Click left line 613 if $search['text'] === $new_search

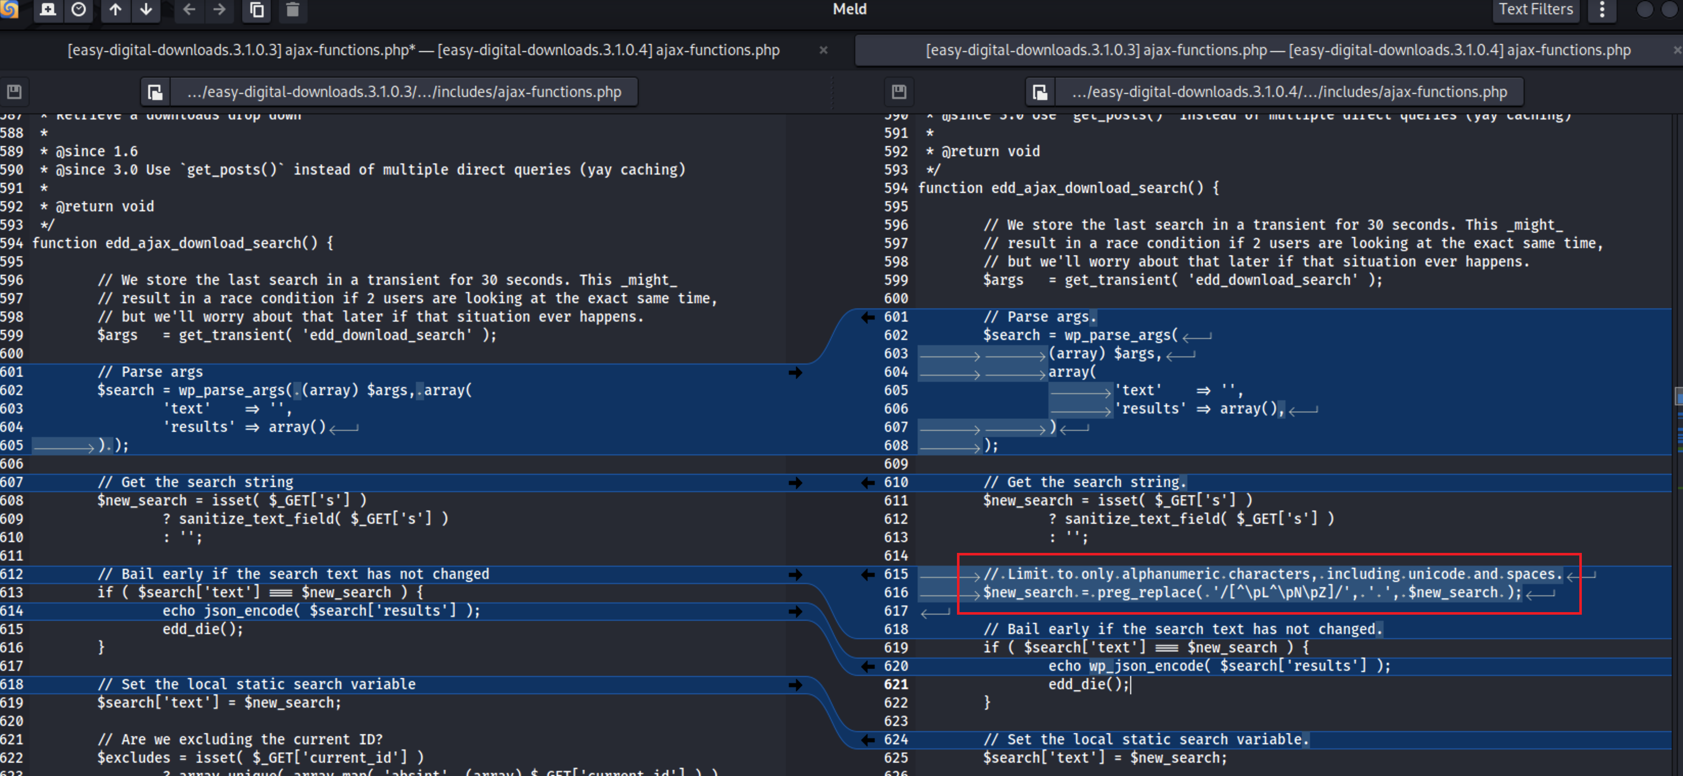[260, 593]
